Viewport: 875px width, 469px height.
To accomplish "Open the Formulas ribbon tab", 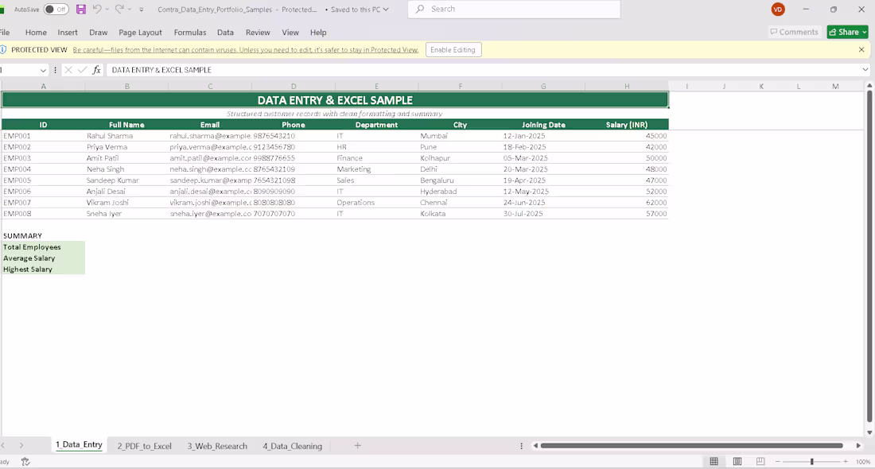I will [x=190, y=33].
